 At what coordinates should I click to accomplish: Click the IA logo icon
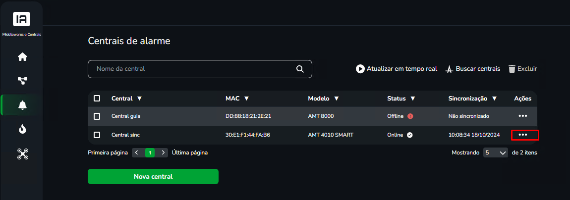click(x=21, y=19)
